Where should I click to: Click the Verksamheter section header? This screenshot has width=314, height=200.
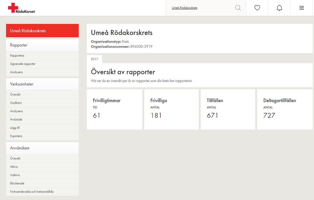click(x=42, y=84)
